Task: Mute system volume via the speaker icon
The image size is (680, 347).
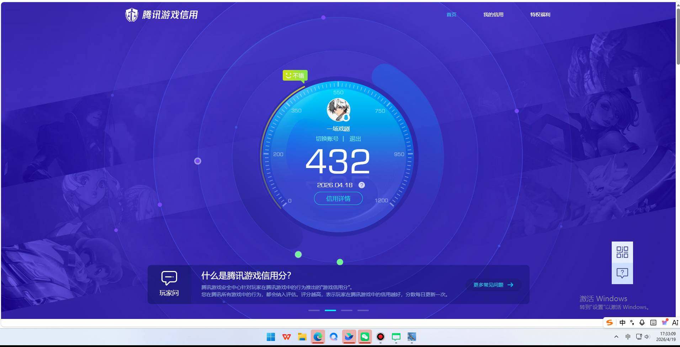Action: [x=647, y=336]
